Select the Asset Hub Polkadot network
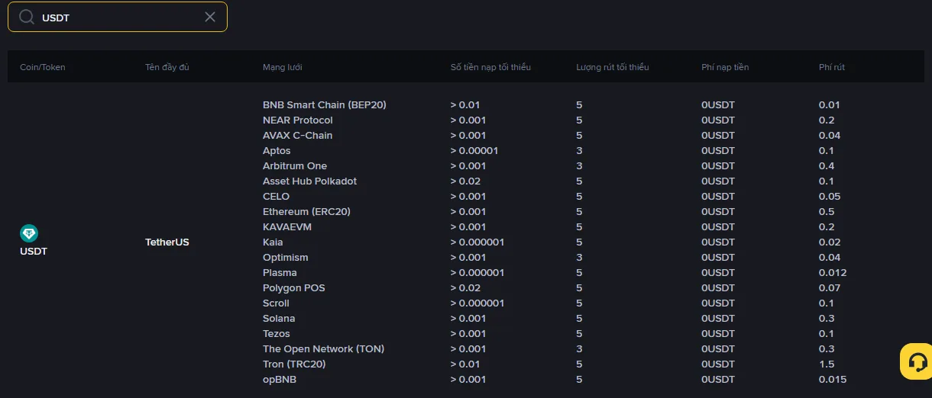Viewport: 932px width, 398px height. [x=309, y=181]
